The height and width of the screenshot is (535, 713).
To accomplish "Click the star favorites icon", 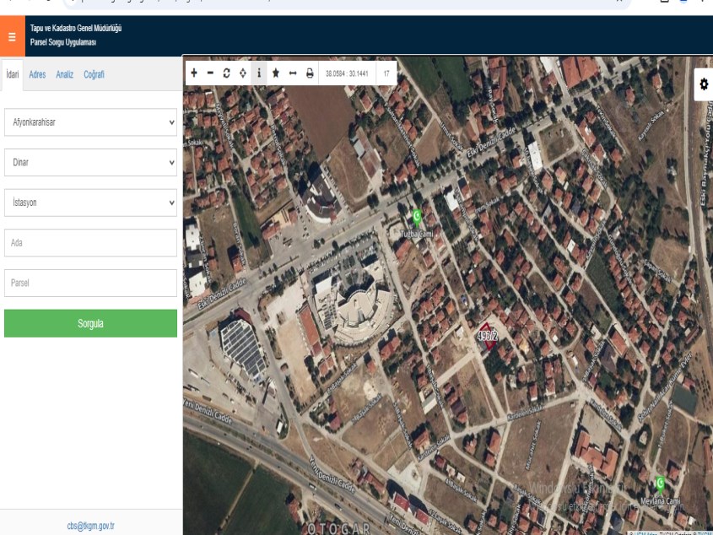I will coord(276,73).
